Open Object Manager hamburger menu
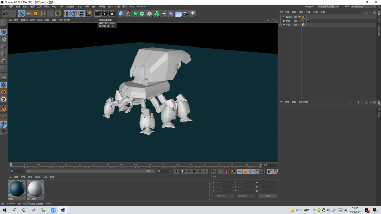 click(282, 12)
